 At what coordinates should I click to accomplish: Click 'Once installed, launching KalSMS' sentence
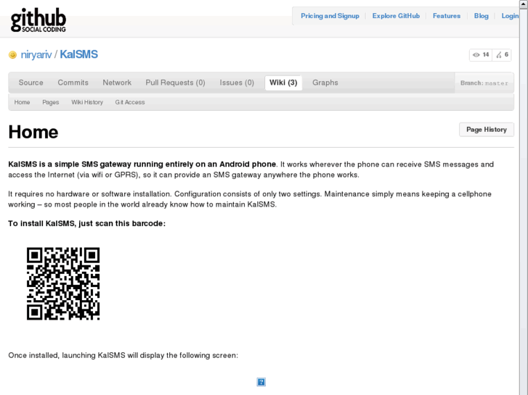(123, 355)
